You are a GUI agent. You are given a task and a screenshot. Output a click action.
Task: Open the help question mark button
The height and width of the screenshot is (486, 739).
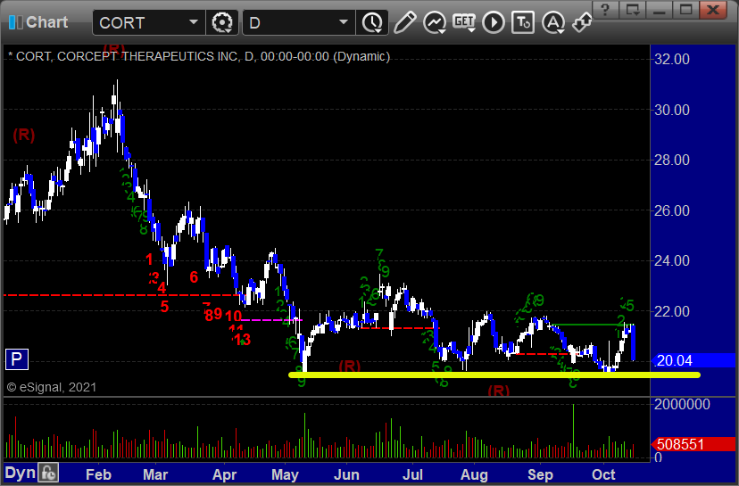coord(606,10)
